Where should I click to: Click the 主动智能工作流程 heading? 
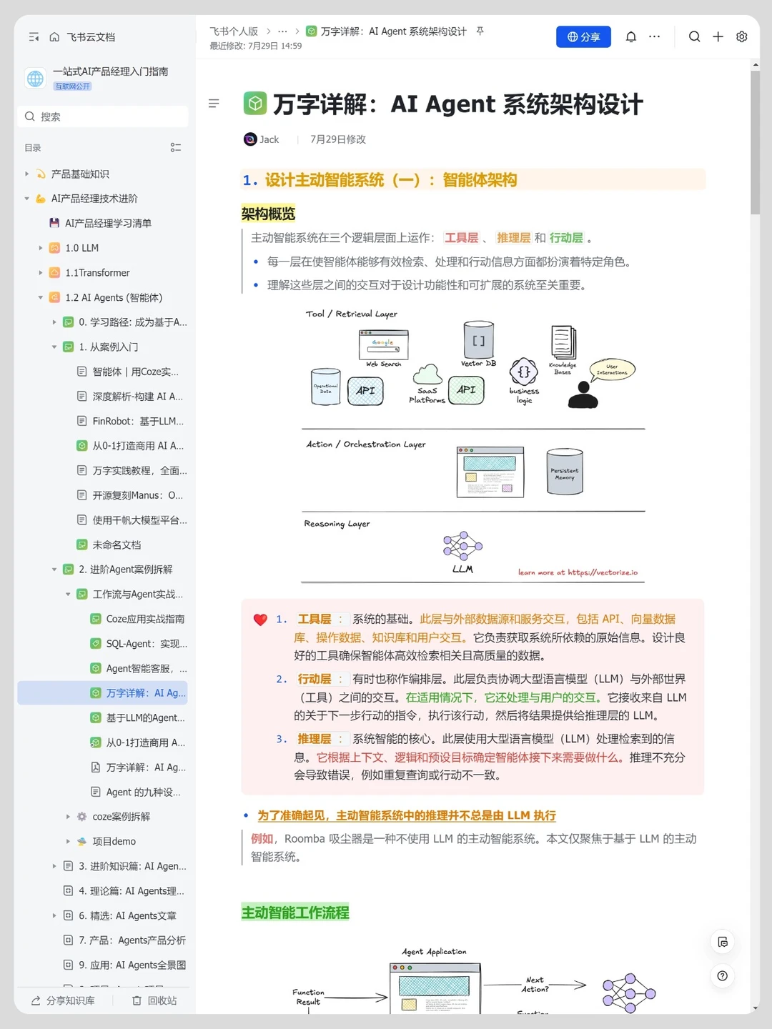(295, 913)
